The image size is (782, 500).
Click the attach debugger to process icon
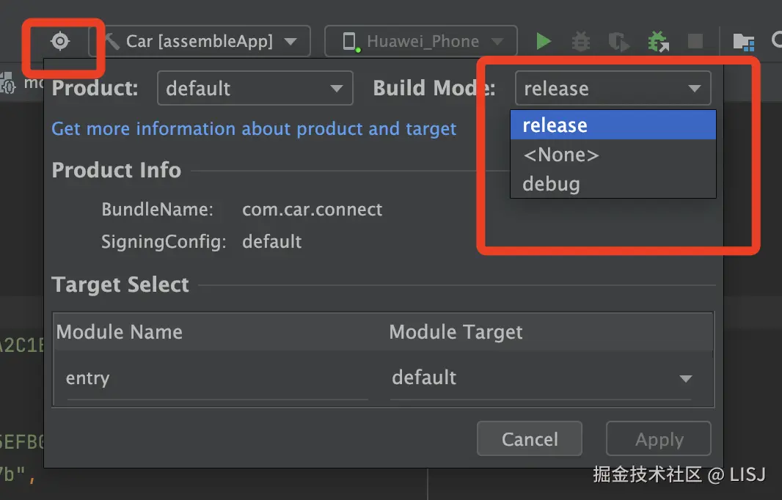tap(658, 42)
